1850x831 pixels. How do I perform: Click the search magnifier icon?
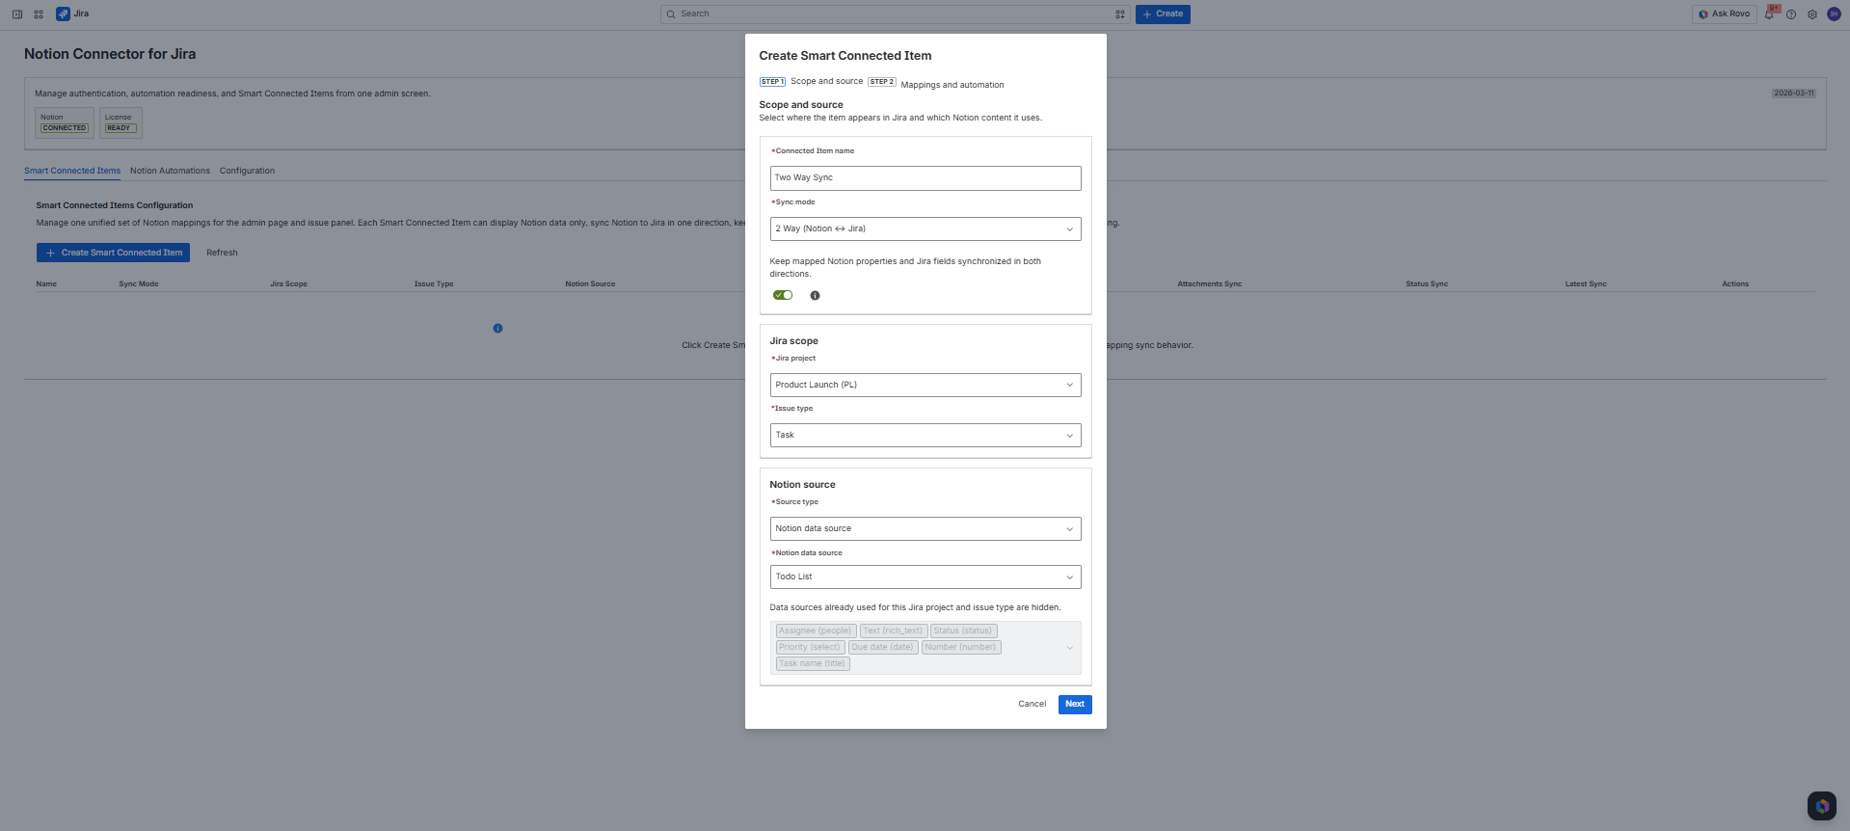pyautogui.click(x=671, y=13)
